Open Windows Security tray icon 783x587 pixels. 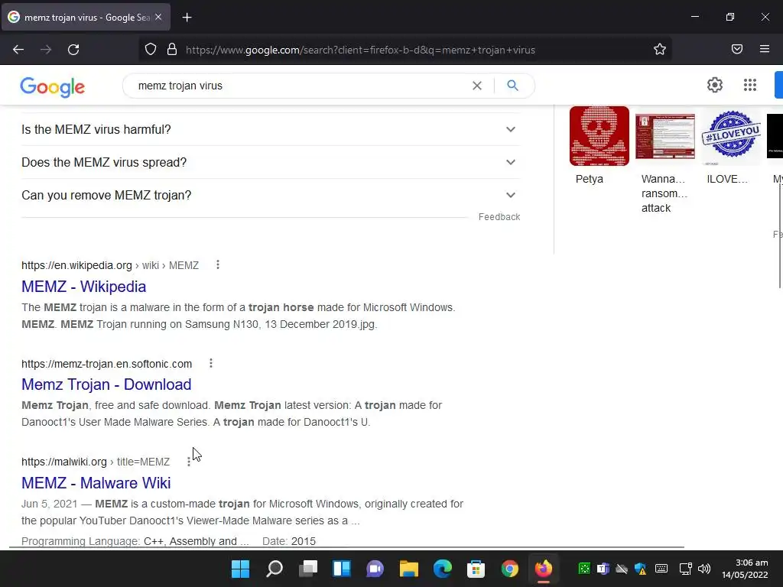click(640, 569)
